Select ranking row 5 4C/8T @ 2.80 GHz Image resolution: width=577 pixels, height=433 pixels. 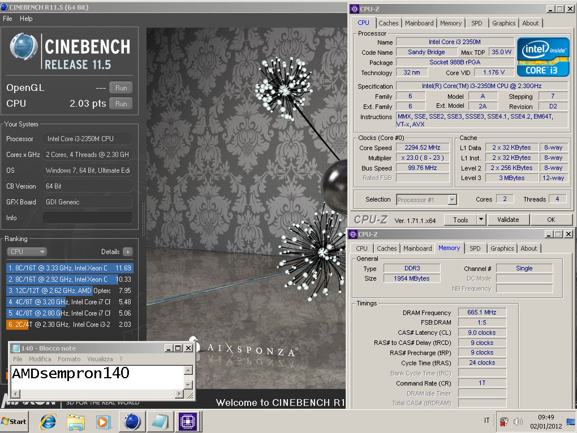tap(70, 313)
